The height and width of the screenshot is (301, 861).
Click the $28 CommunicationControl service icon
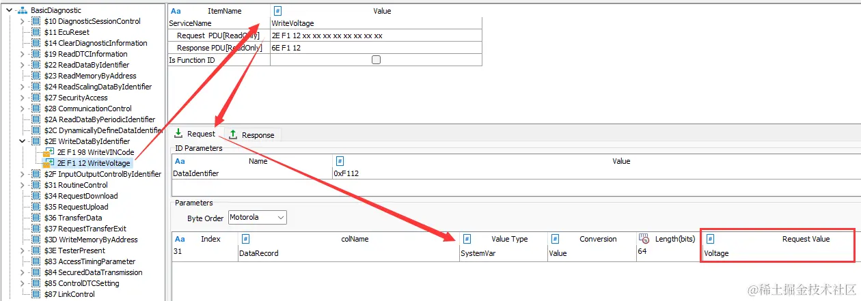(x=36, y=109)
